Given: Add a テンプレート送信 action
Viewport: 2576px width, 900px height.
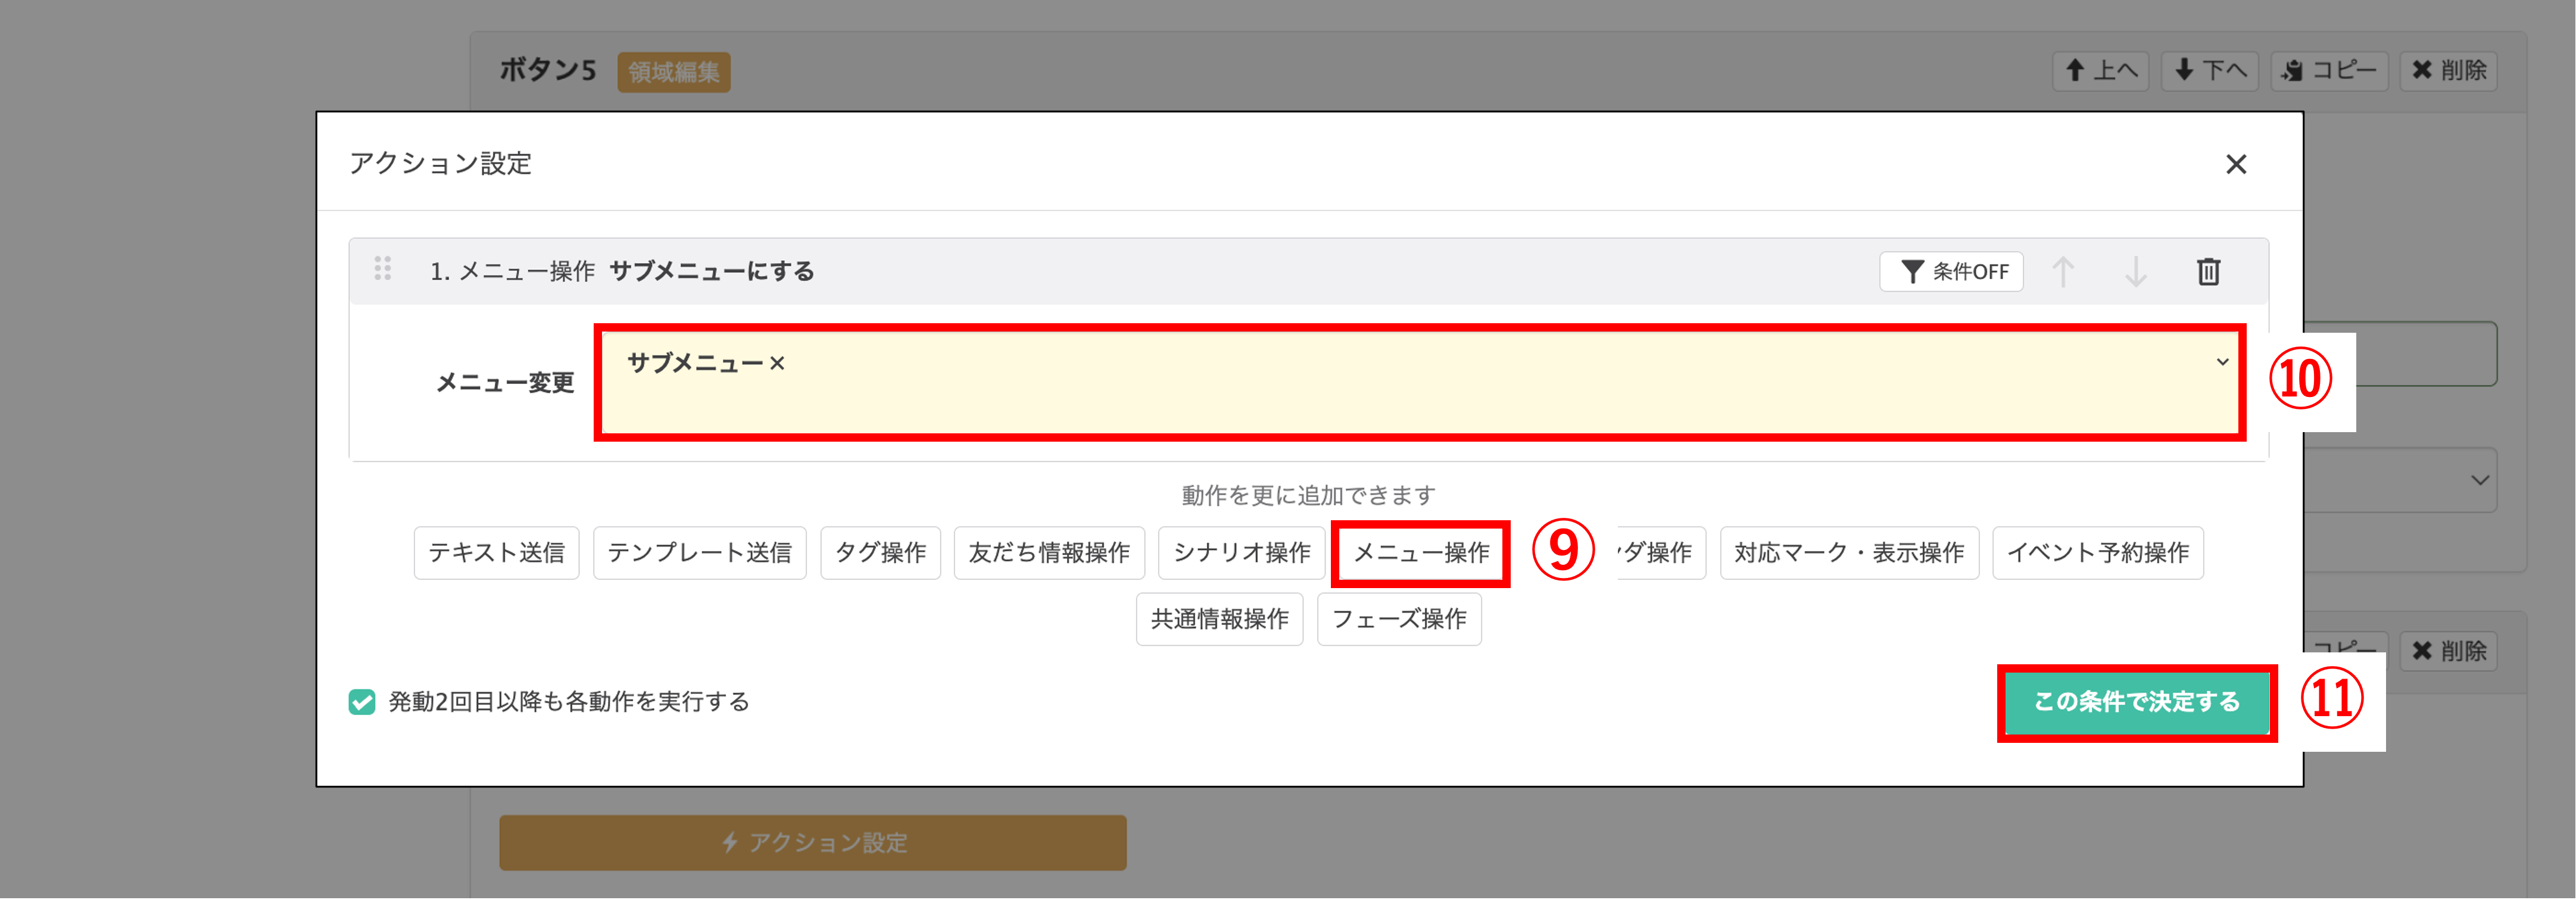Looking at the screenshot, I should coord(699,553).
